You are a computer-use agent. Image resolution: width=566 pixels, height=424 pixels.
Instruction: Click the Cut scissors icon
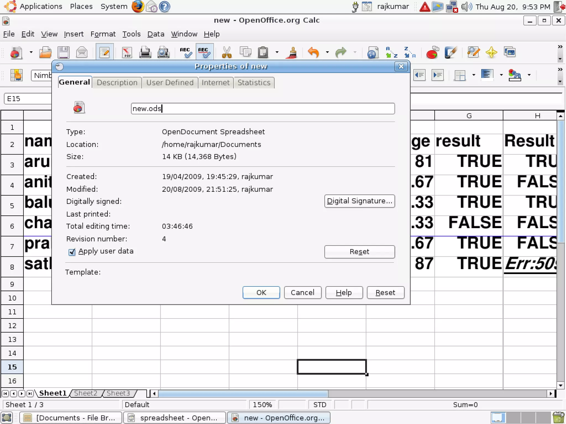(227, 52)
